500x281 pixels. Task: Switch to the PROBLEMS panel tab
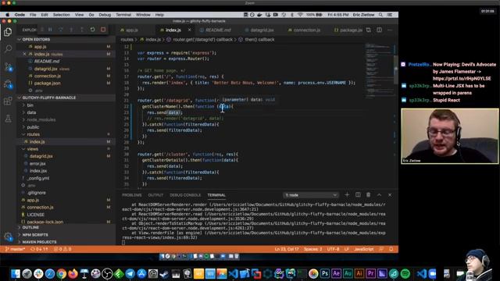[x=132, y=195]
